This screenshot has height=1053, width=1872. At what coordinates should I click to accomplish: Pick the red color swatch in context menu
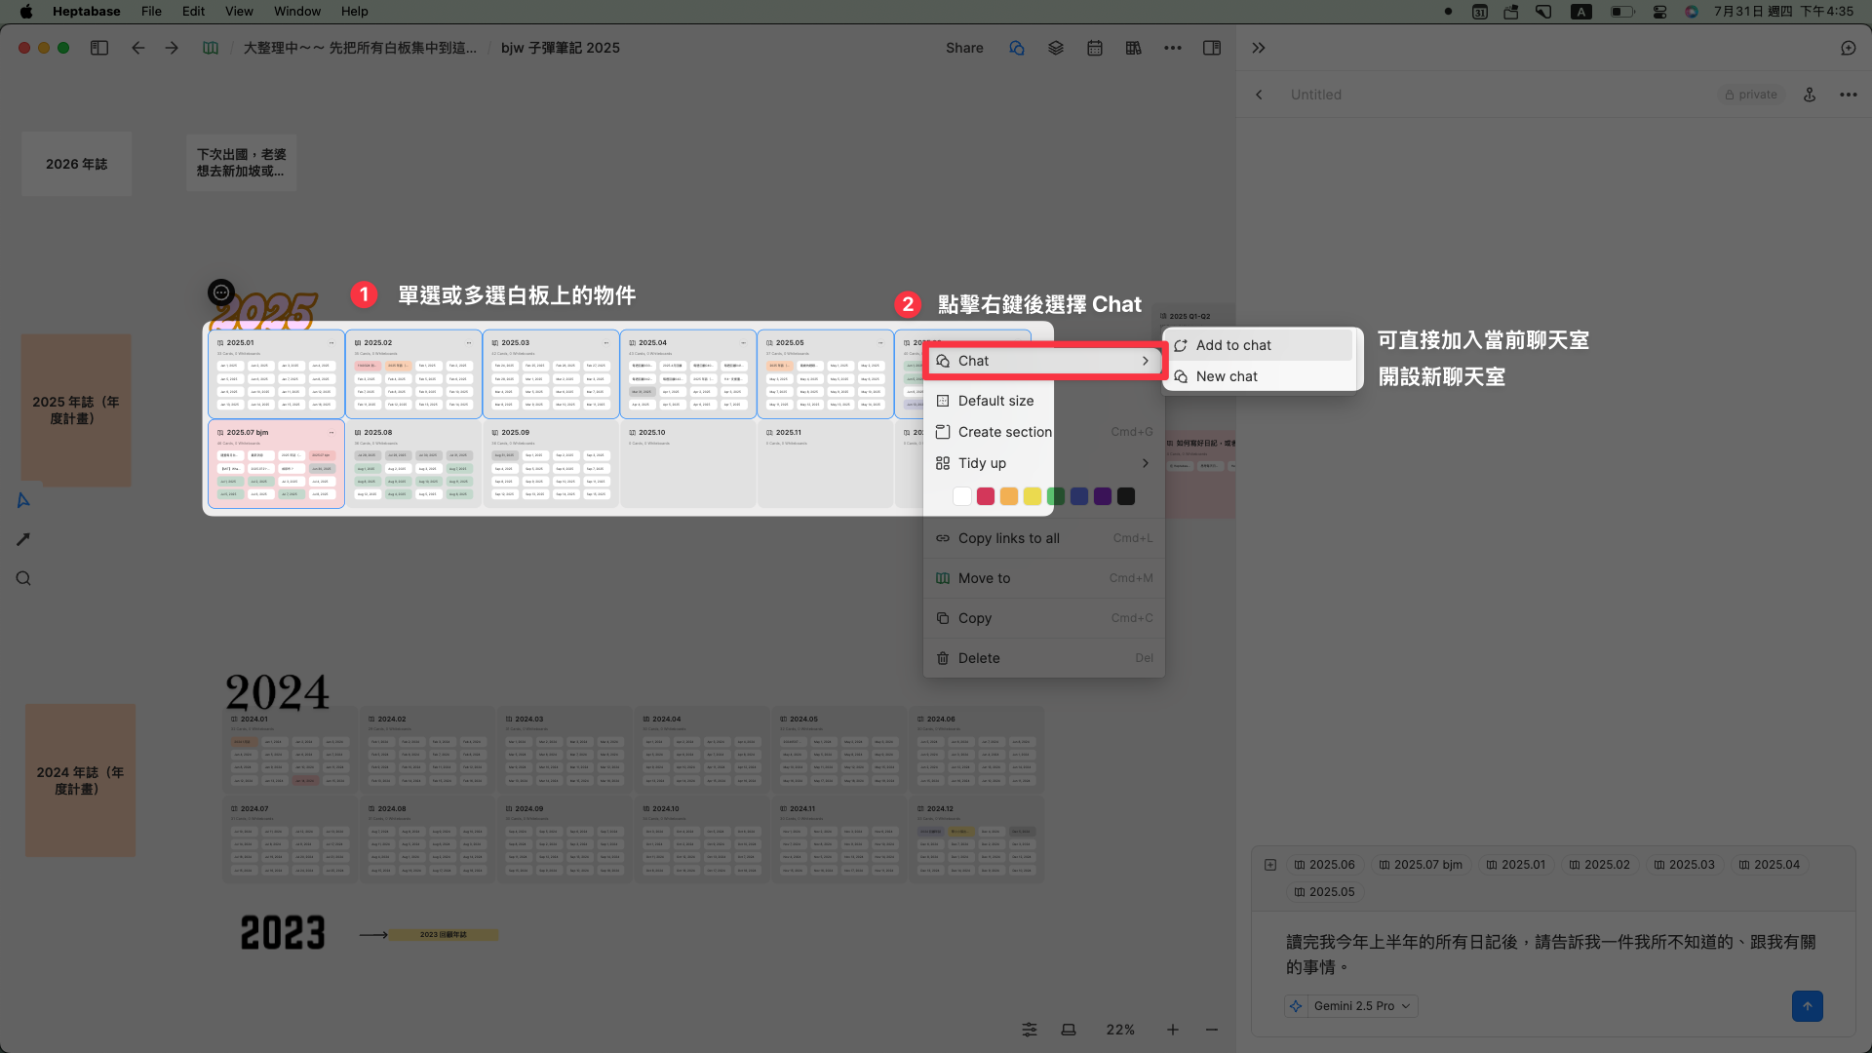(986, 496)
